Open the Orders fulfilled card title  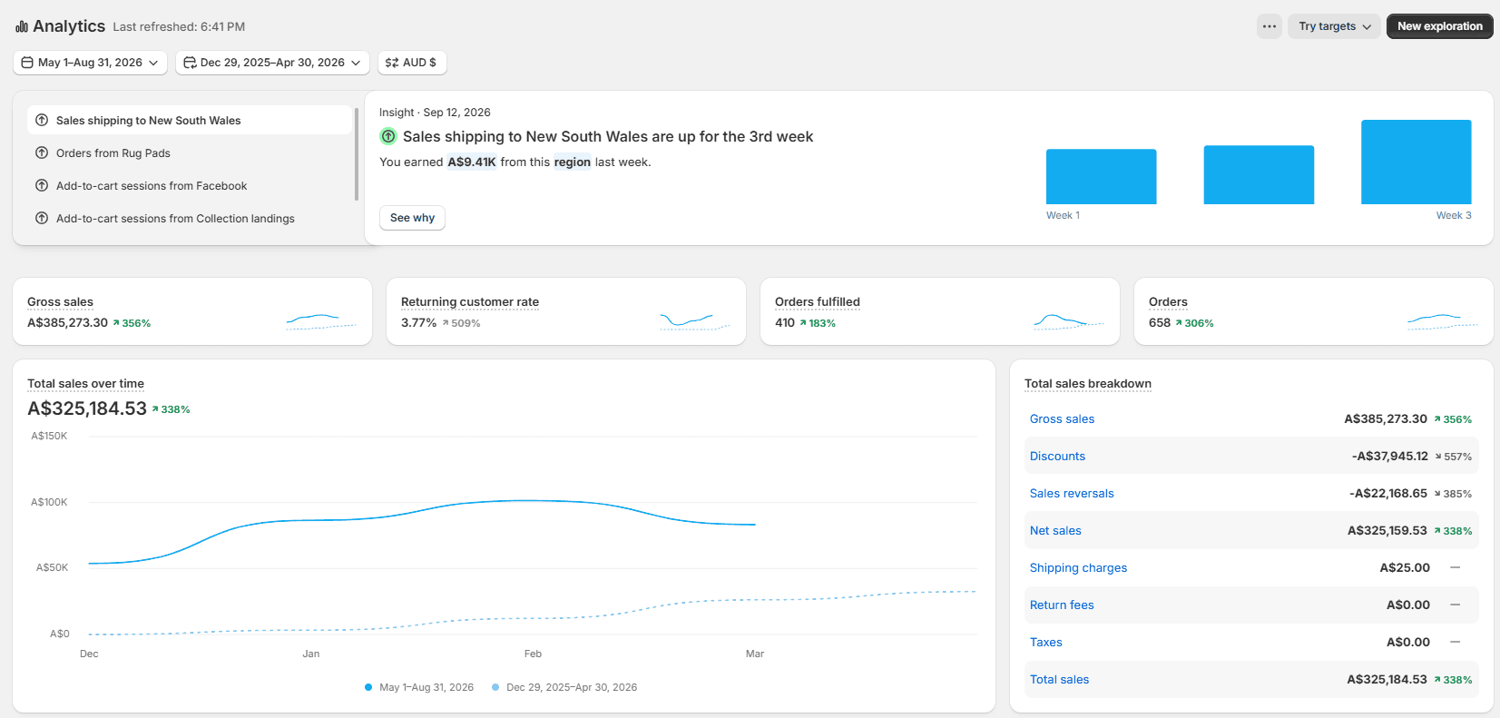pos(818,302)
